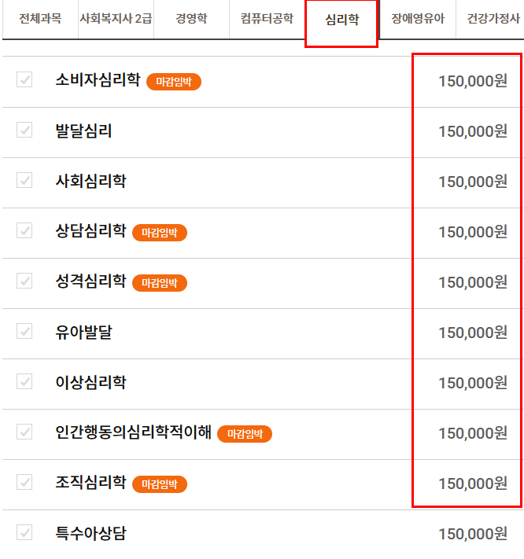Viewport: 524px width, 559px height.
Task: Open the 사회복지사 2급 tab
Action: [x=116, y=18]
